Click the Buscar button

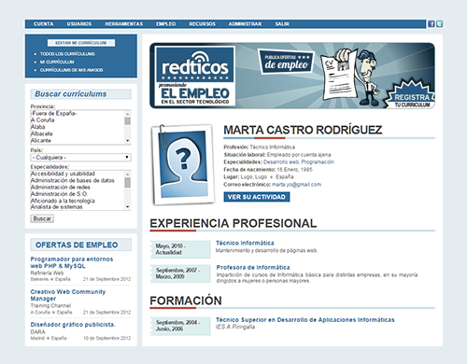pos(42,218)
